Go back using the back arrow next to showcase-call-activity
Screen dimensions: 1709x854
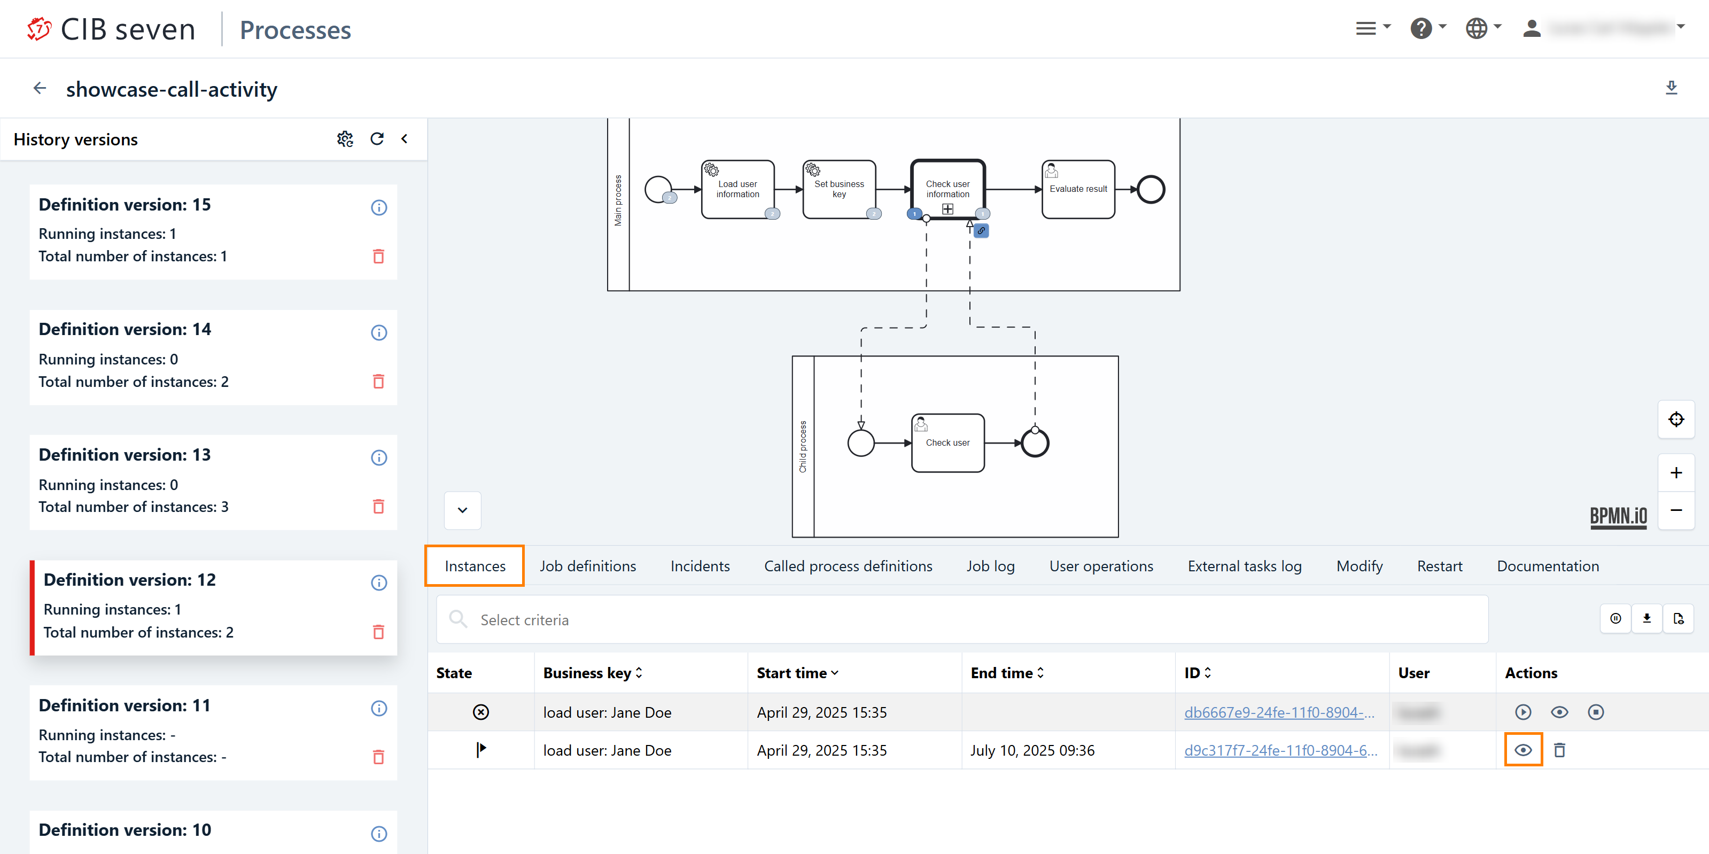(40, 88)
